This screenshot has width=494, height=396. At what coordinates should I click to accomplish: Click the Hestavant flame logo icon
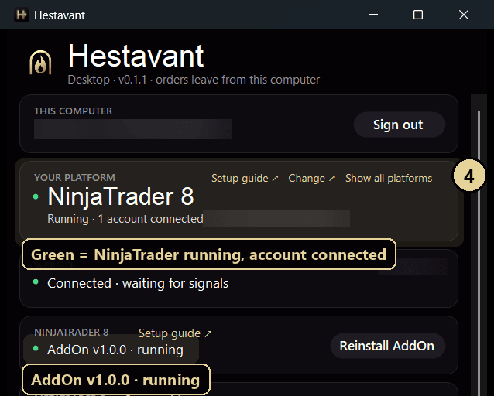tap(40, 63)
